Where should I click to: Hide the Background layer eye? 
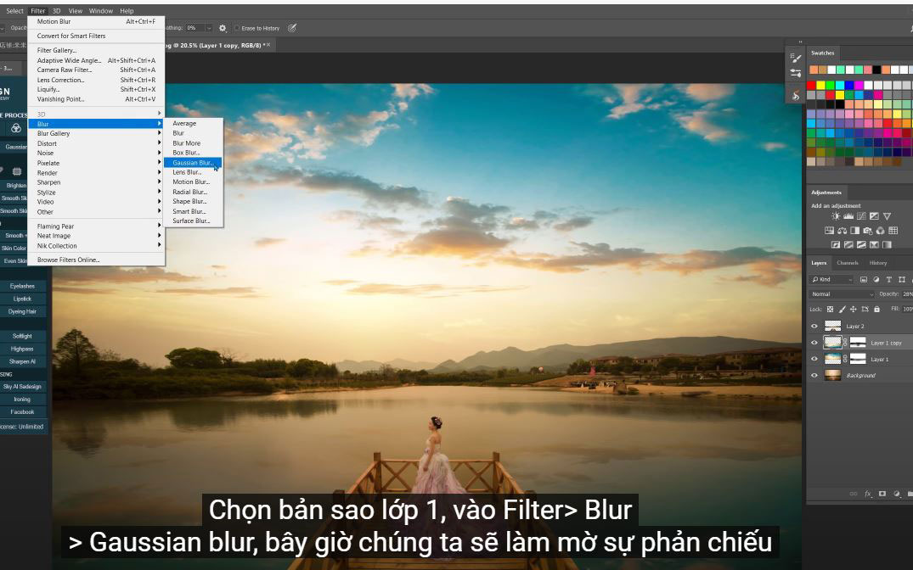coord(814,375)
